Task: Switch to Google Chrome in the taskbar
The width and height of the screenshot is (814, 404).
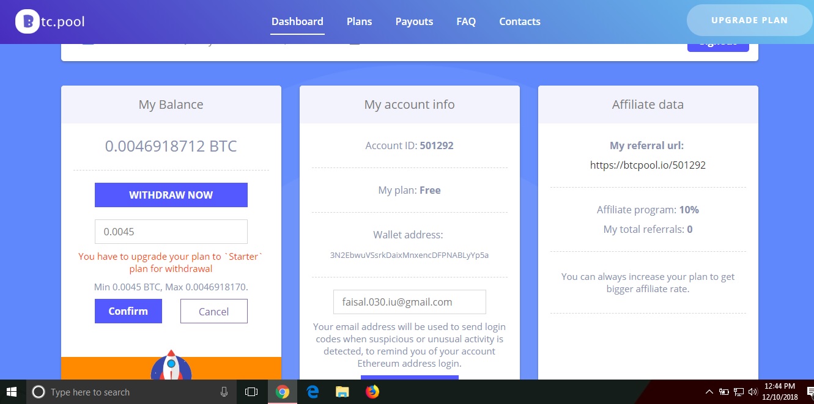Action: pyautogui.click(x=282, y=392)
